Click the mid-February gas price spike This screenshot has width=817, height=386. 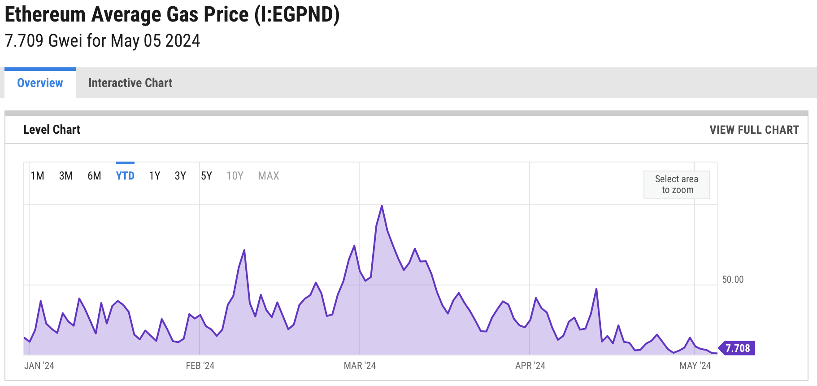[244, 250]
